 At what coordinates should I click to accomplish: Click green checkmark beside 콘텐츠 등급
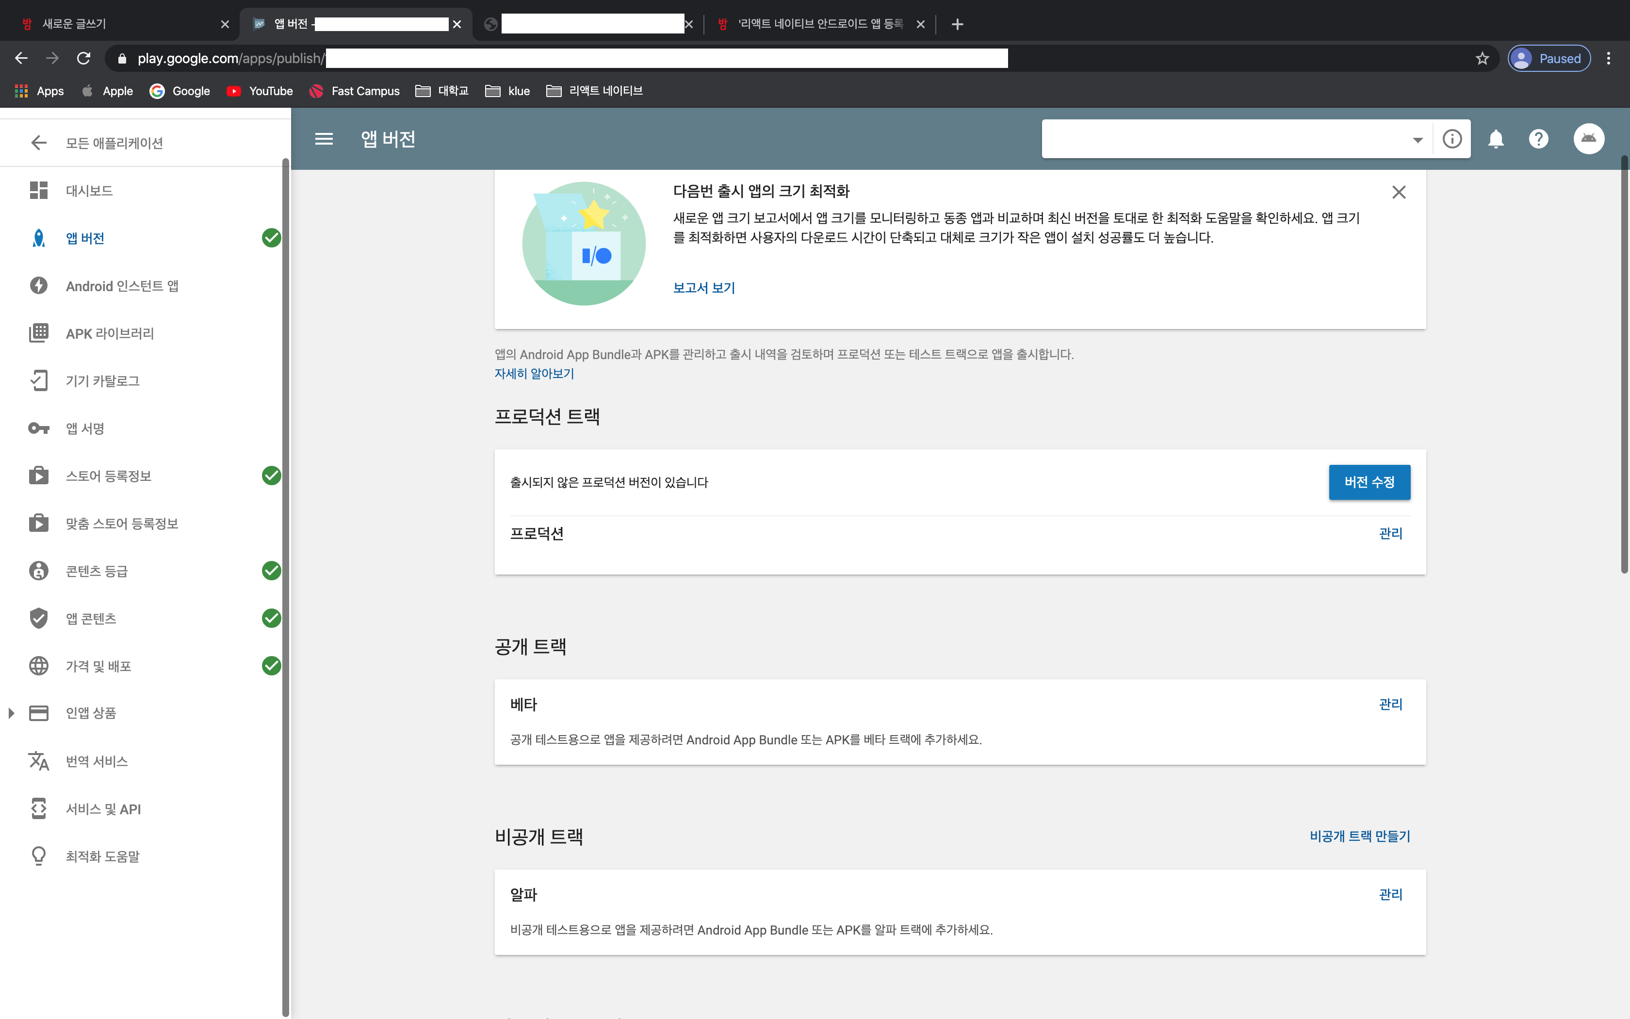click(271, 571)
